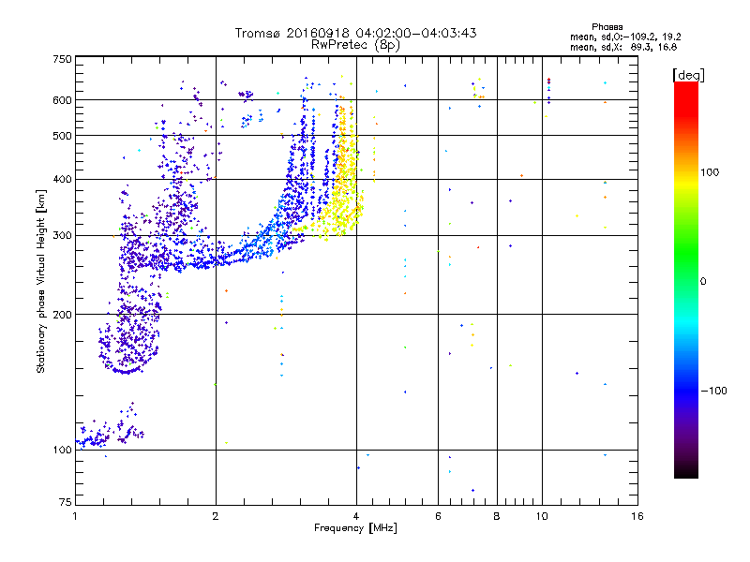
Task: Click the "RwPretec (8p)" subtitle
Action: tap(355, 45)
